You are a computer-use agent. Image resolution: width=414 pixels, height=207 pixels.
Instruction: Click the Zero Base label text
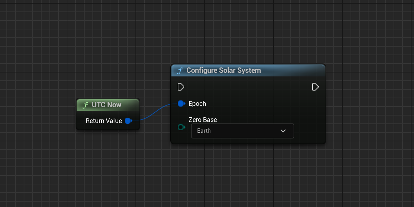pyautogui.click(x=203, y=120)
